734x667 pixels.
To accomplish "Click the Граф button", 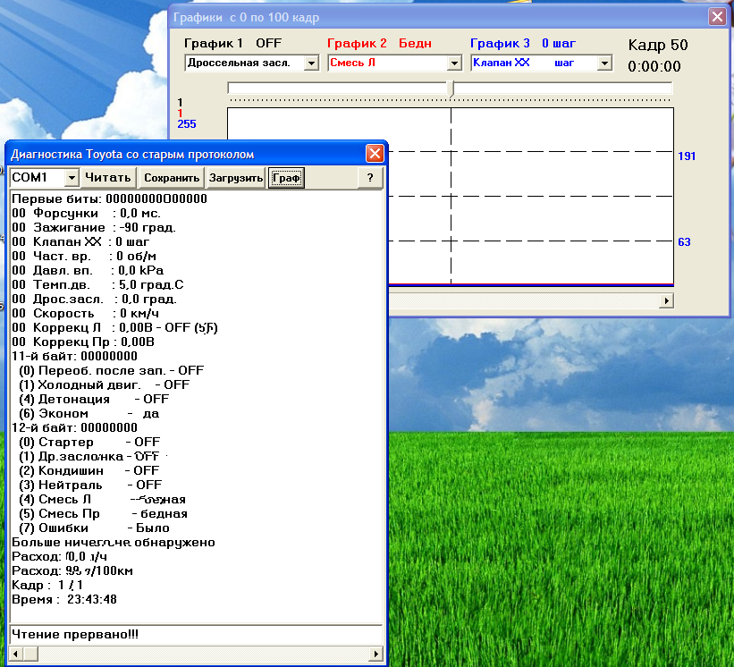I will [x=286, y=178].
